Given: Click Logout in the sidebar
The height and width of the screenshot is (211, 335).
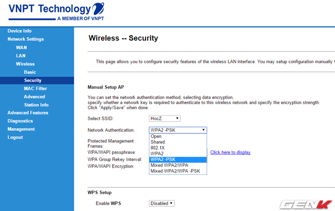Looking at the screenshot, I should 15,137.
